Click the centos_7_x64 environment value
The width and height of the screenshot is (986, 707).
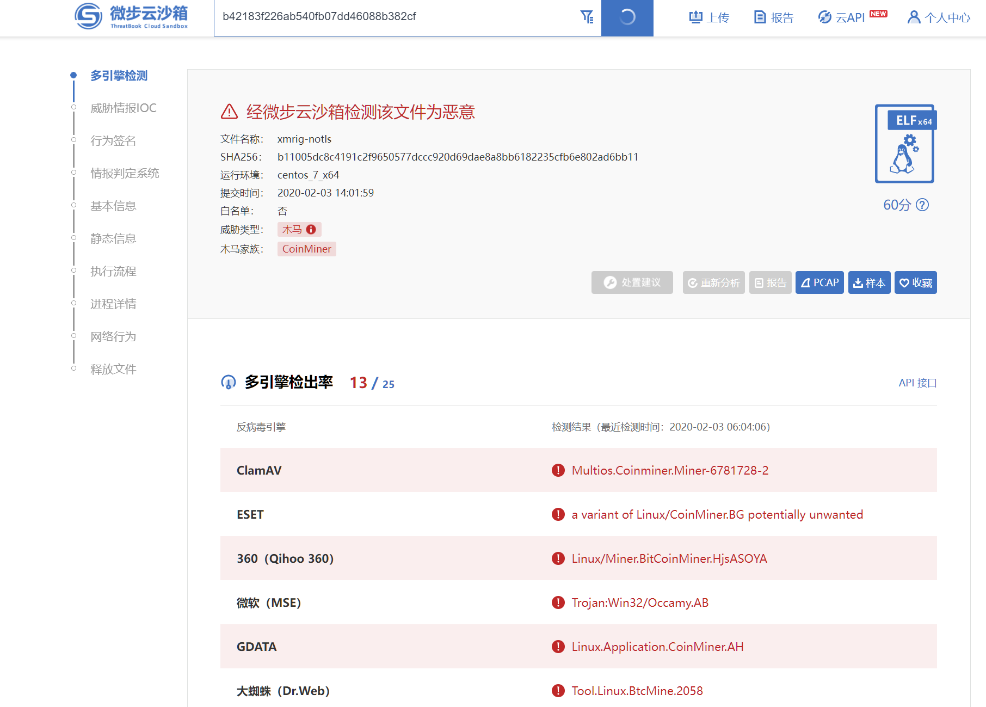[x=308, y=175]
